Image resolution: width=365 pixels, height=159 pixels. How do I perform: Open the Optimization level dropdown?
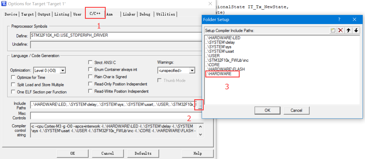point(63,71)
